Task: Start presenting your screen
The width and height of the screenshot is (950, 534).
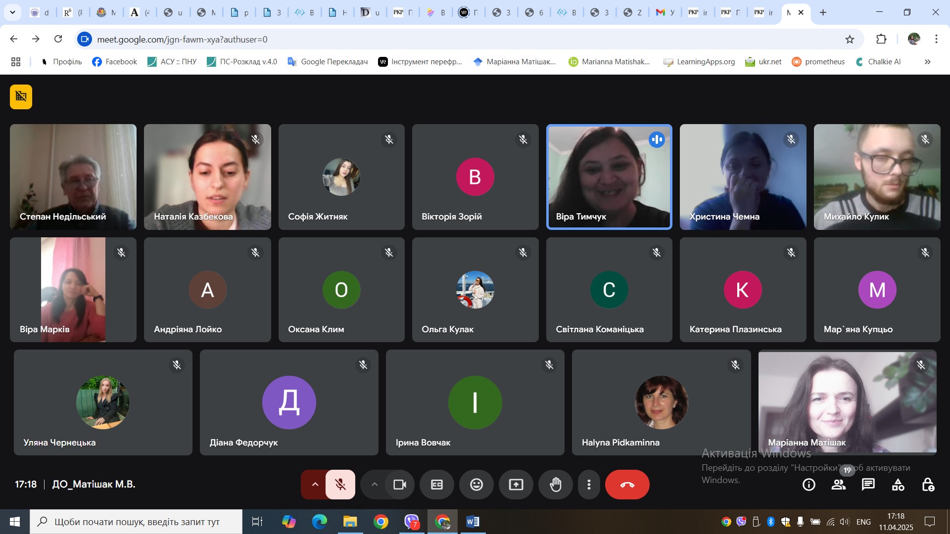Action: pyautogui.click(x=516, y=485)
